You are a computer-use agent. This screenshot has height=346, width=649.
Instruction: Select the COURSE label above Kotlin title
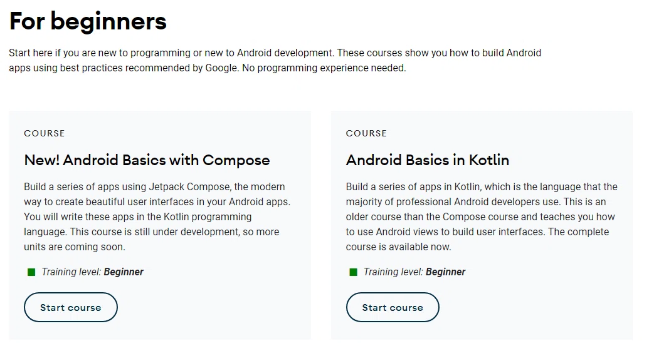[366, 133]
